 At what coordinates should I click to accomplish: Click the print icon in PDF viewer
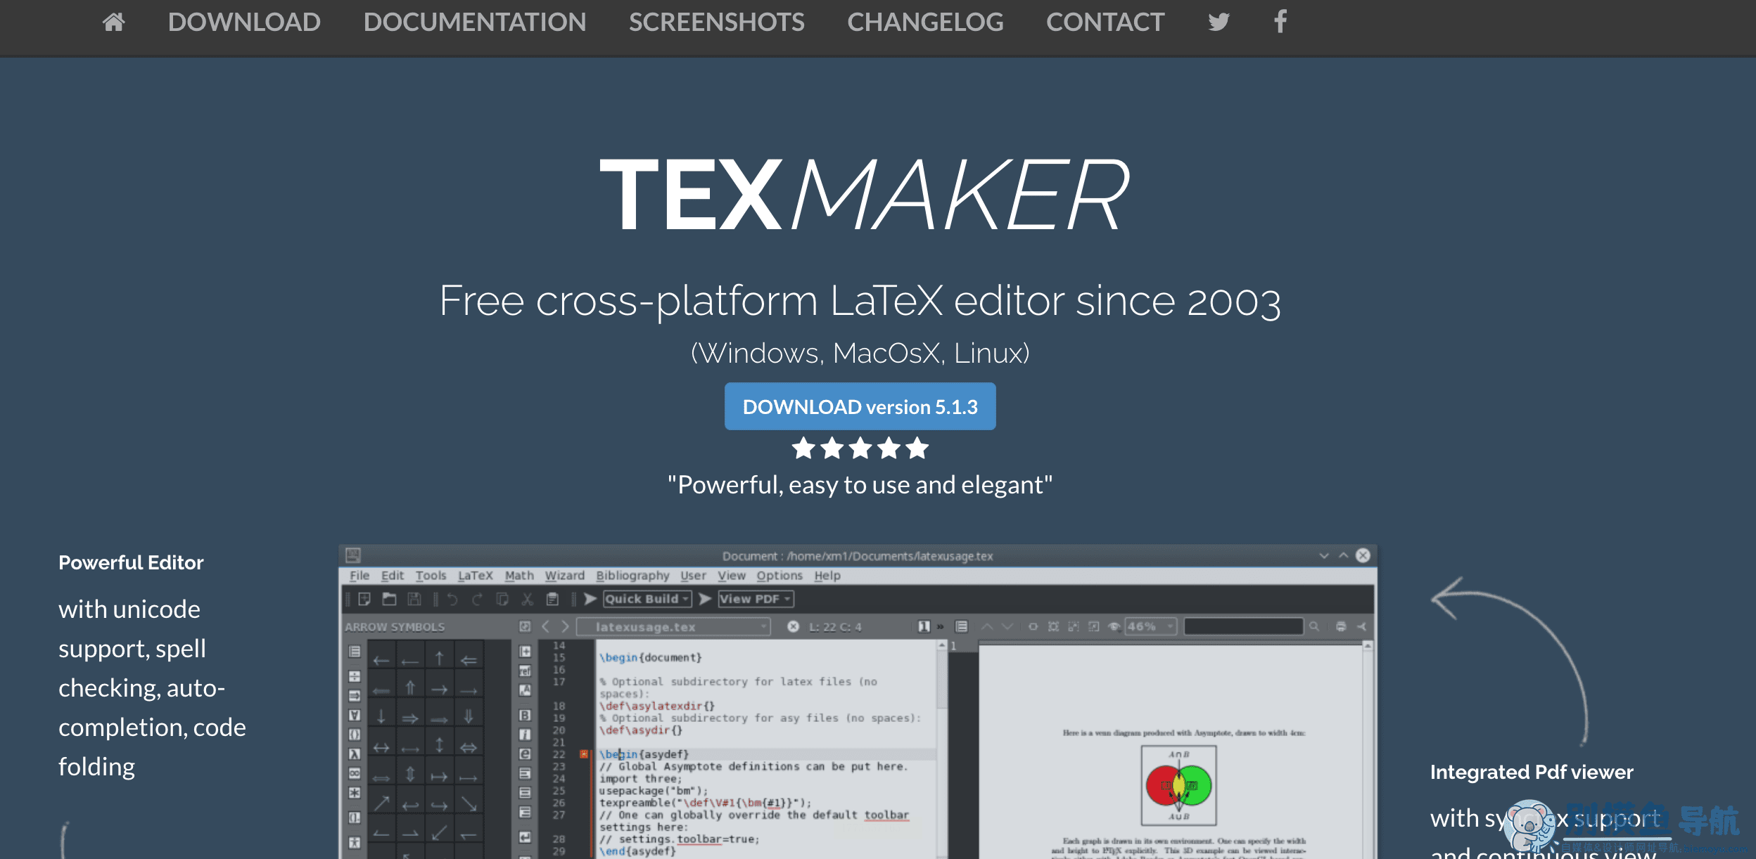(1341, 626)
